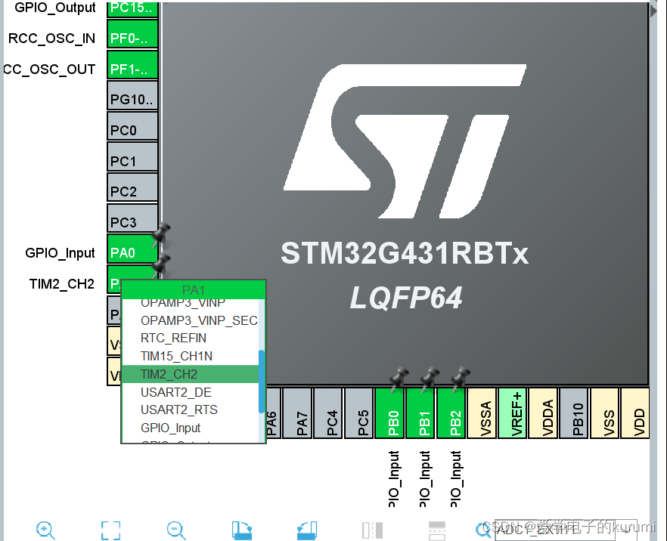Click the VSS power pin
The width and height of the screenshot is (667, 541).
pos(604,413)
